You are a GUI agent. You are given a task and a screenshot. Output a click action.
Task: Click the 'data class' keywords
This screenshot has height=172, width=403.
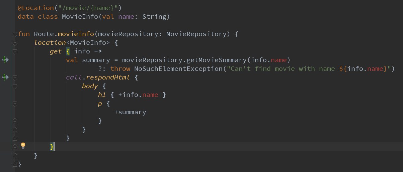click(38, 16)
